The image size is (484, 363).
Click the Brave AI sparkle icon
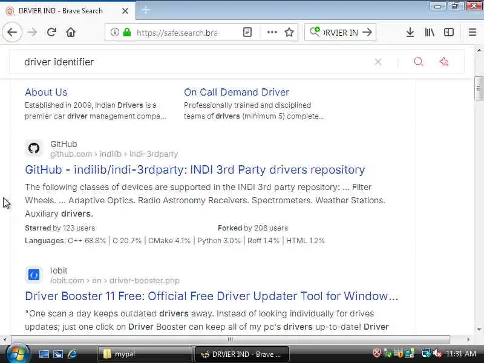(444, 62)
